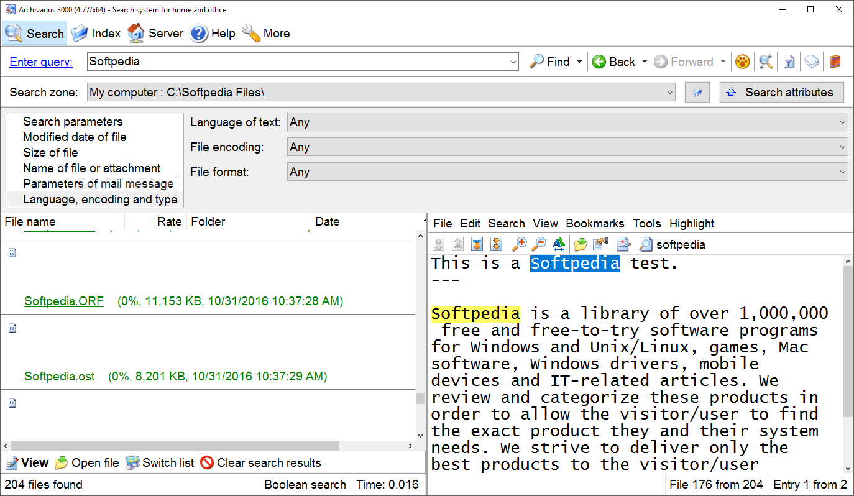
Task: Click Clear search results
Action: tap(260, 463)
